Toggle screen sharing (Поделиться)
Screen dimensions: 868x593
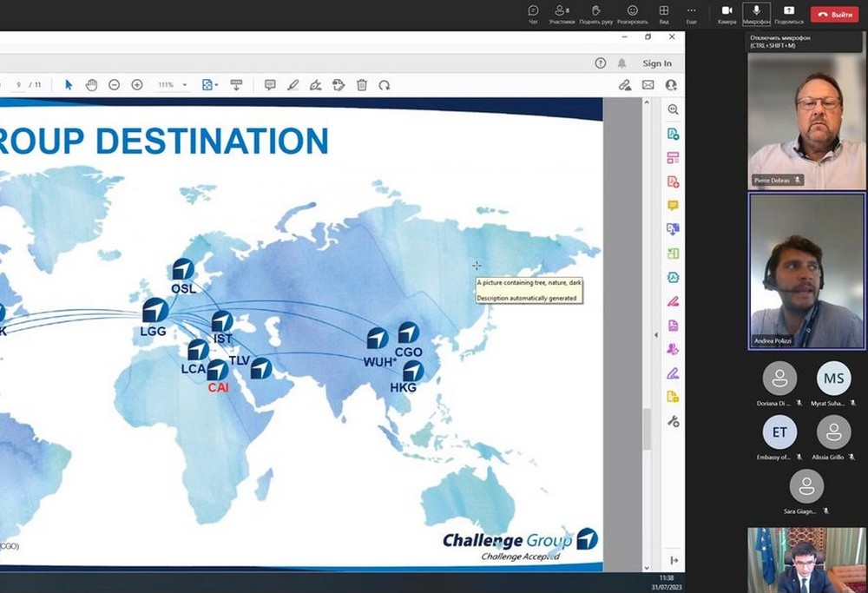[789, 13]
